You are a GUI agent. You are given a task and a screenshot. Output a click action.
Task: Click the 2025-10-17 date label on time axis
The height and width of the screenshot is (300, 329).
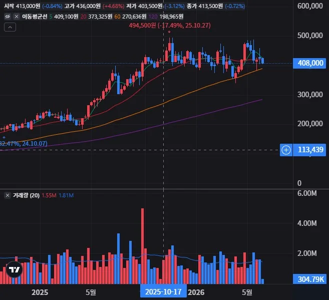click(x=163, y=292)
